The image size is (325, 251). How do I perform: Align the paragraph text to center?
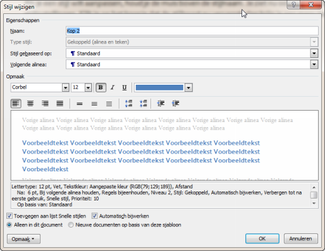(x=30, y=104)
